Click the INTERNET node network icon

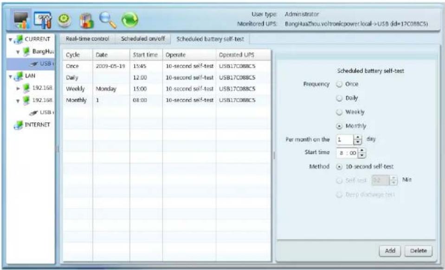(x=19, y=125)
